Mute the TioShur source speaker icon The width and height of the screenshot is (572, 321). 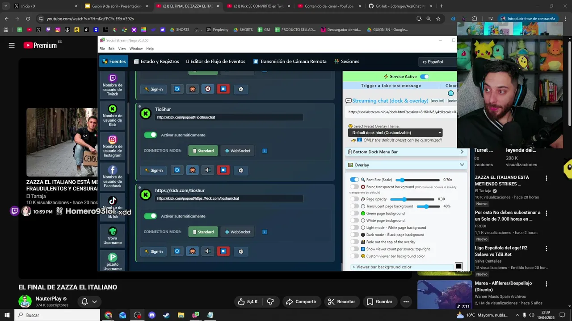pos(208,170)
